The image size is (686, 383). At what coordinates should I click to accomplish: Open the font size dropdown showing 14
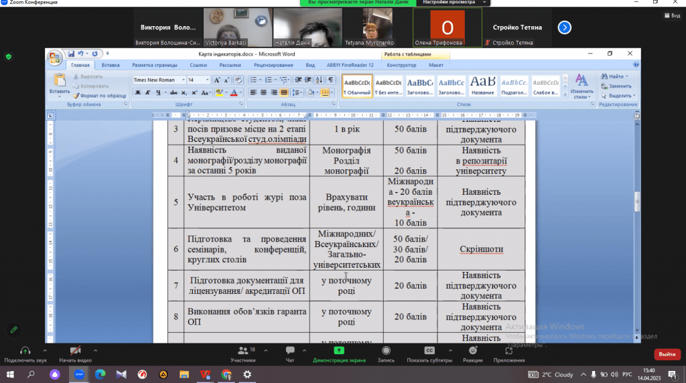(208, 80)
